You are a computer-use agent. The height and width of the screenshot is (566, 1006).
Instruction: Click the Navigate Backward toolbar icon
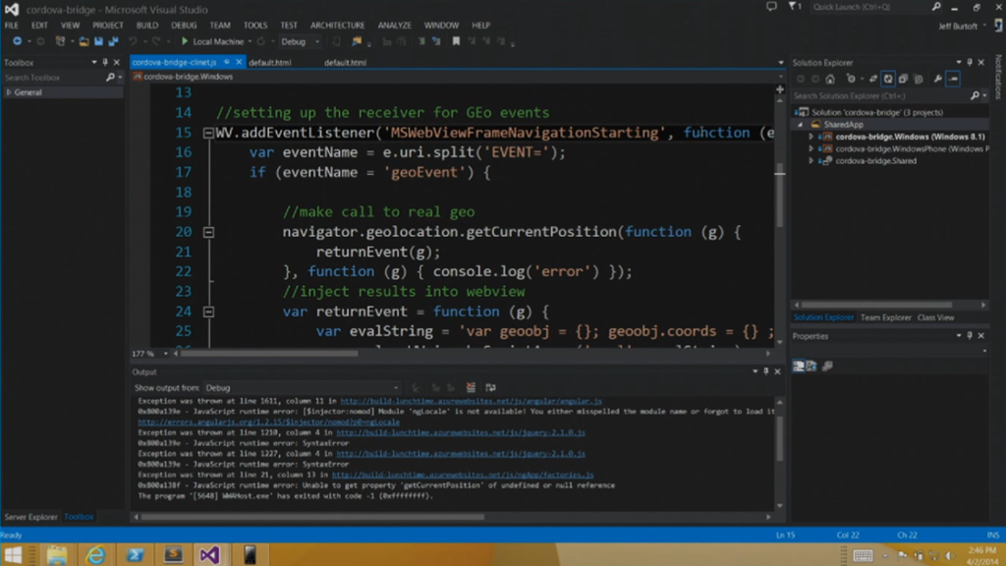(x=17, y=41)
